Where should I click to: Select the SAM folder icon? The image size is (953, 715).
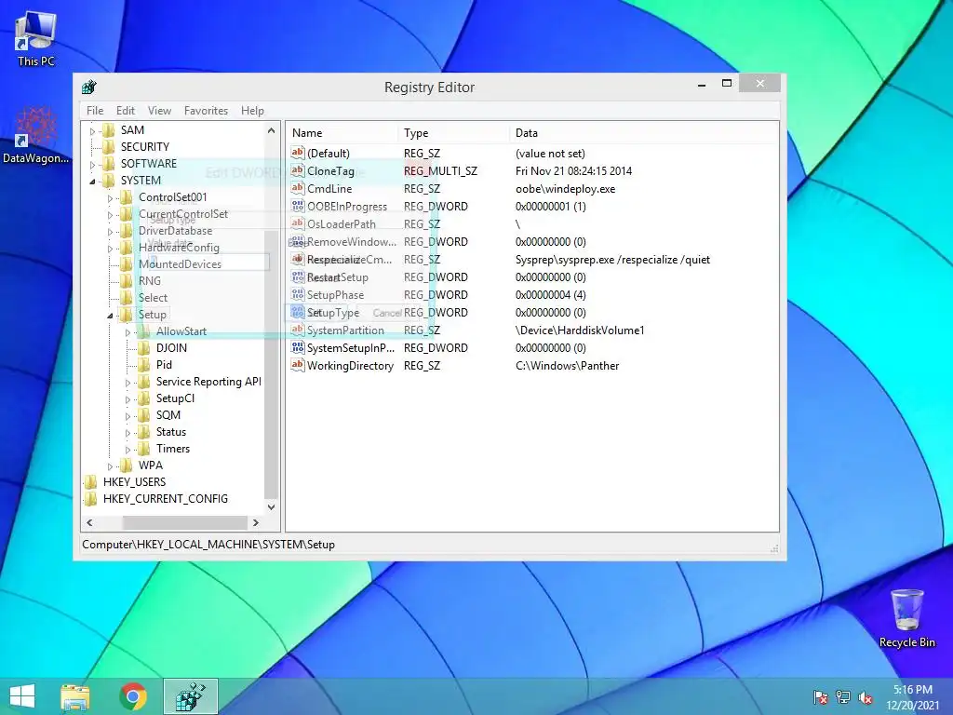coord(109,130)
